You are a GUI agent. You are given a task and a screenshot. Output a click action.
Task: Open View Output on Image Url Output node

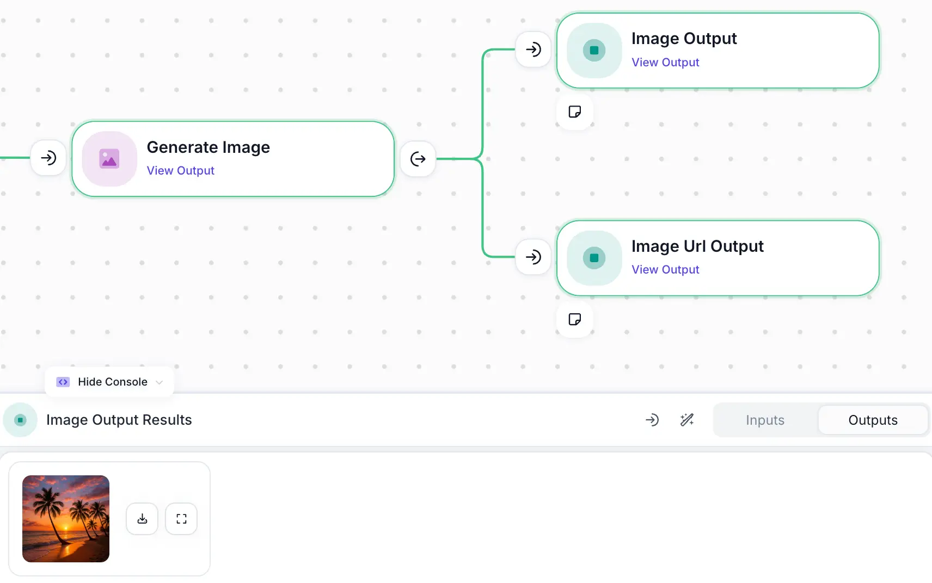pyautogui.click(x=665, y=270)
